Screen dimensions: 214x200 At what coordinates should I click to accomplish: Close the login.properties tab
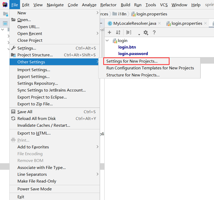pos(205,23)
